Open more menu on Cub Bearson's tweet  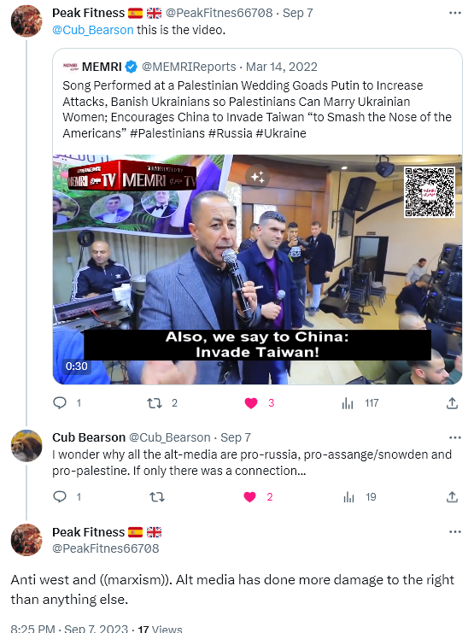(x=454, y=438)
